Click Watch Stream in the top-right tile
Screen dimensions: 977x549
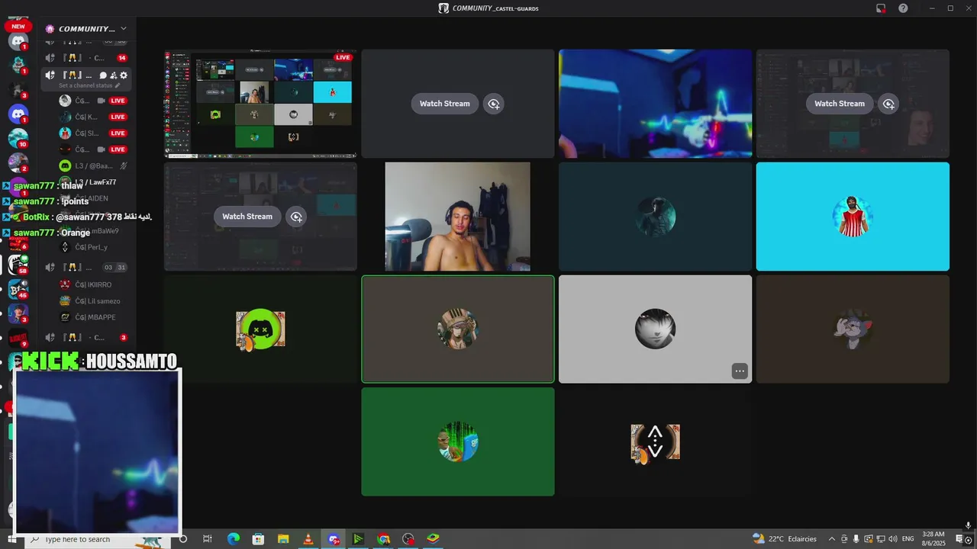coord(840,104)
